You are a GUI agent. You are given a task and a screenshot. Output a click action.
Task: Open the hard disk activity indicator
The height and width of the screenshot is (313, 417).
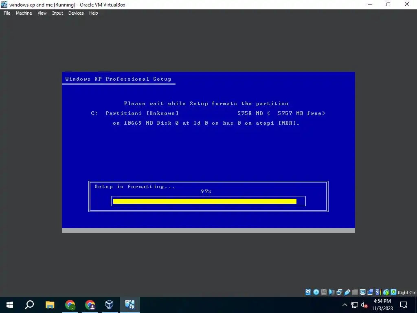(308, 292)
